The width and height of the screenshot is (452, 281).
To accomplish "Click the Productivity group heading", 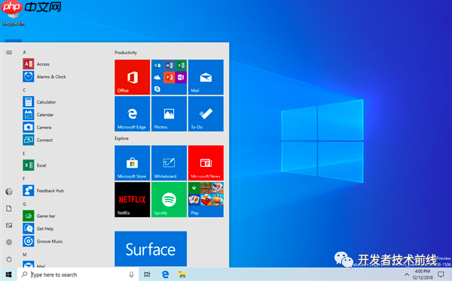I will (x=126, y=53).
